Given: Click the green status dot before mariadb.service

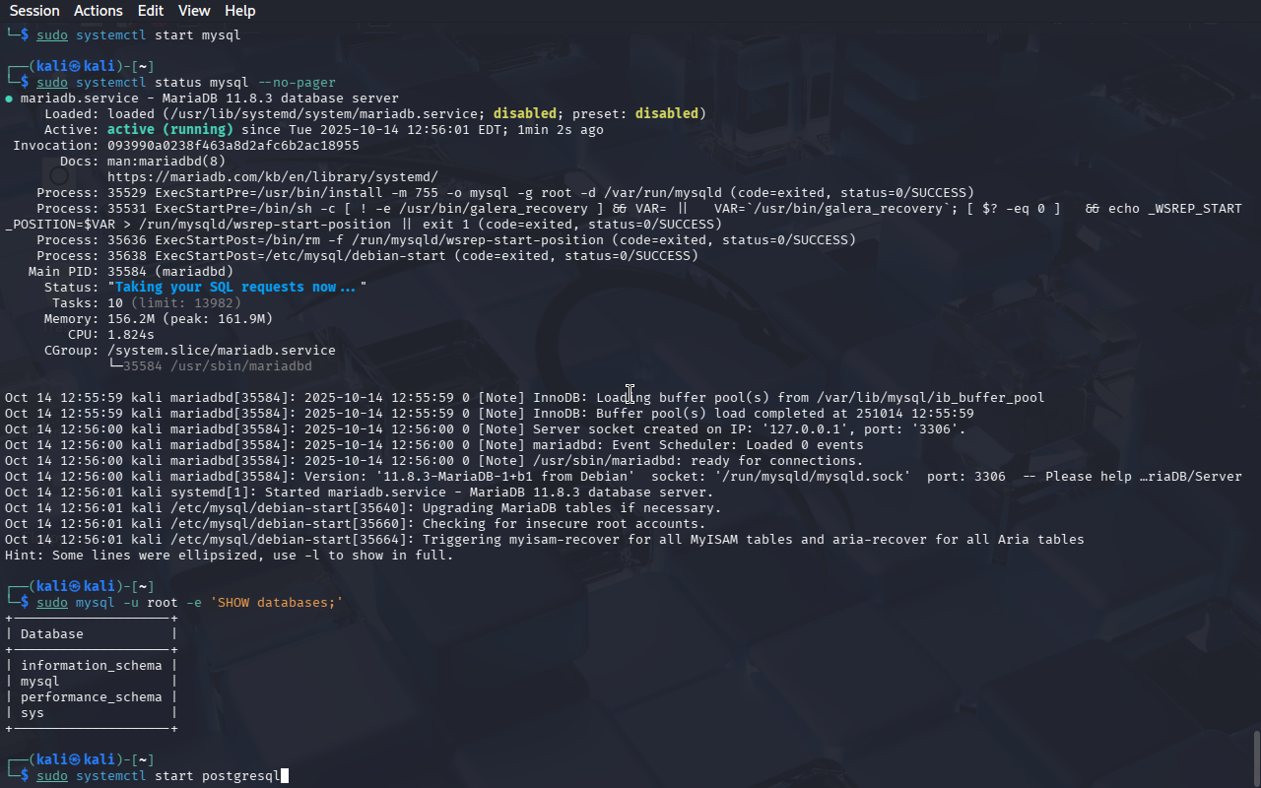Looking at the screenshot, I should tap(9, 98).
